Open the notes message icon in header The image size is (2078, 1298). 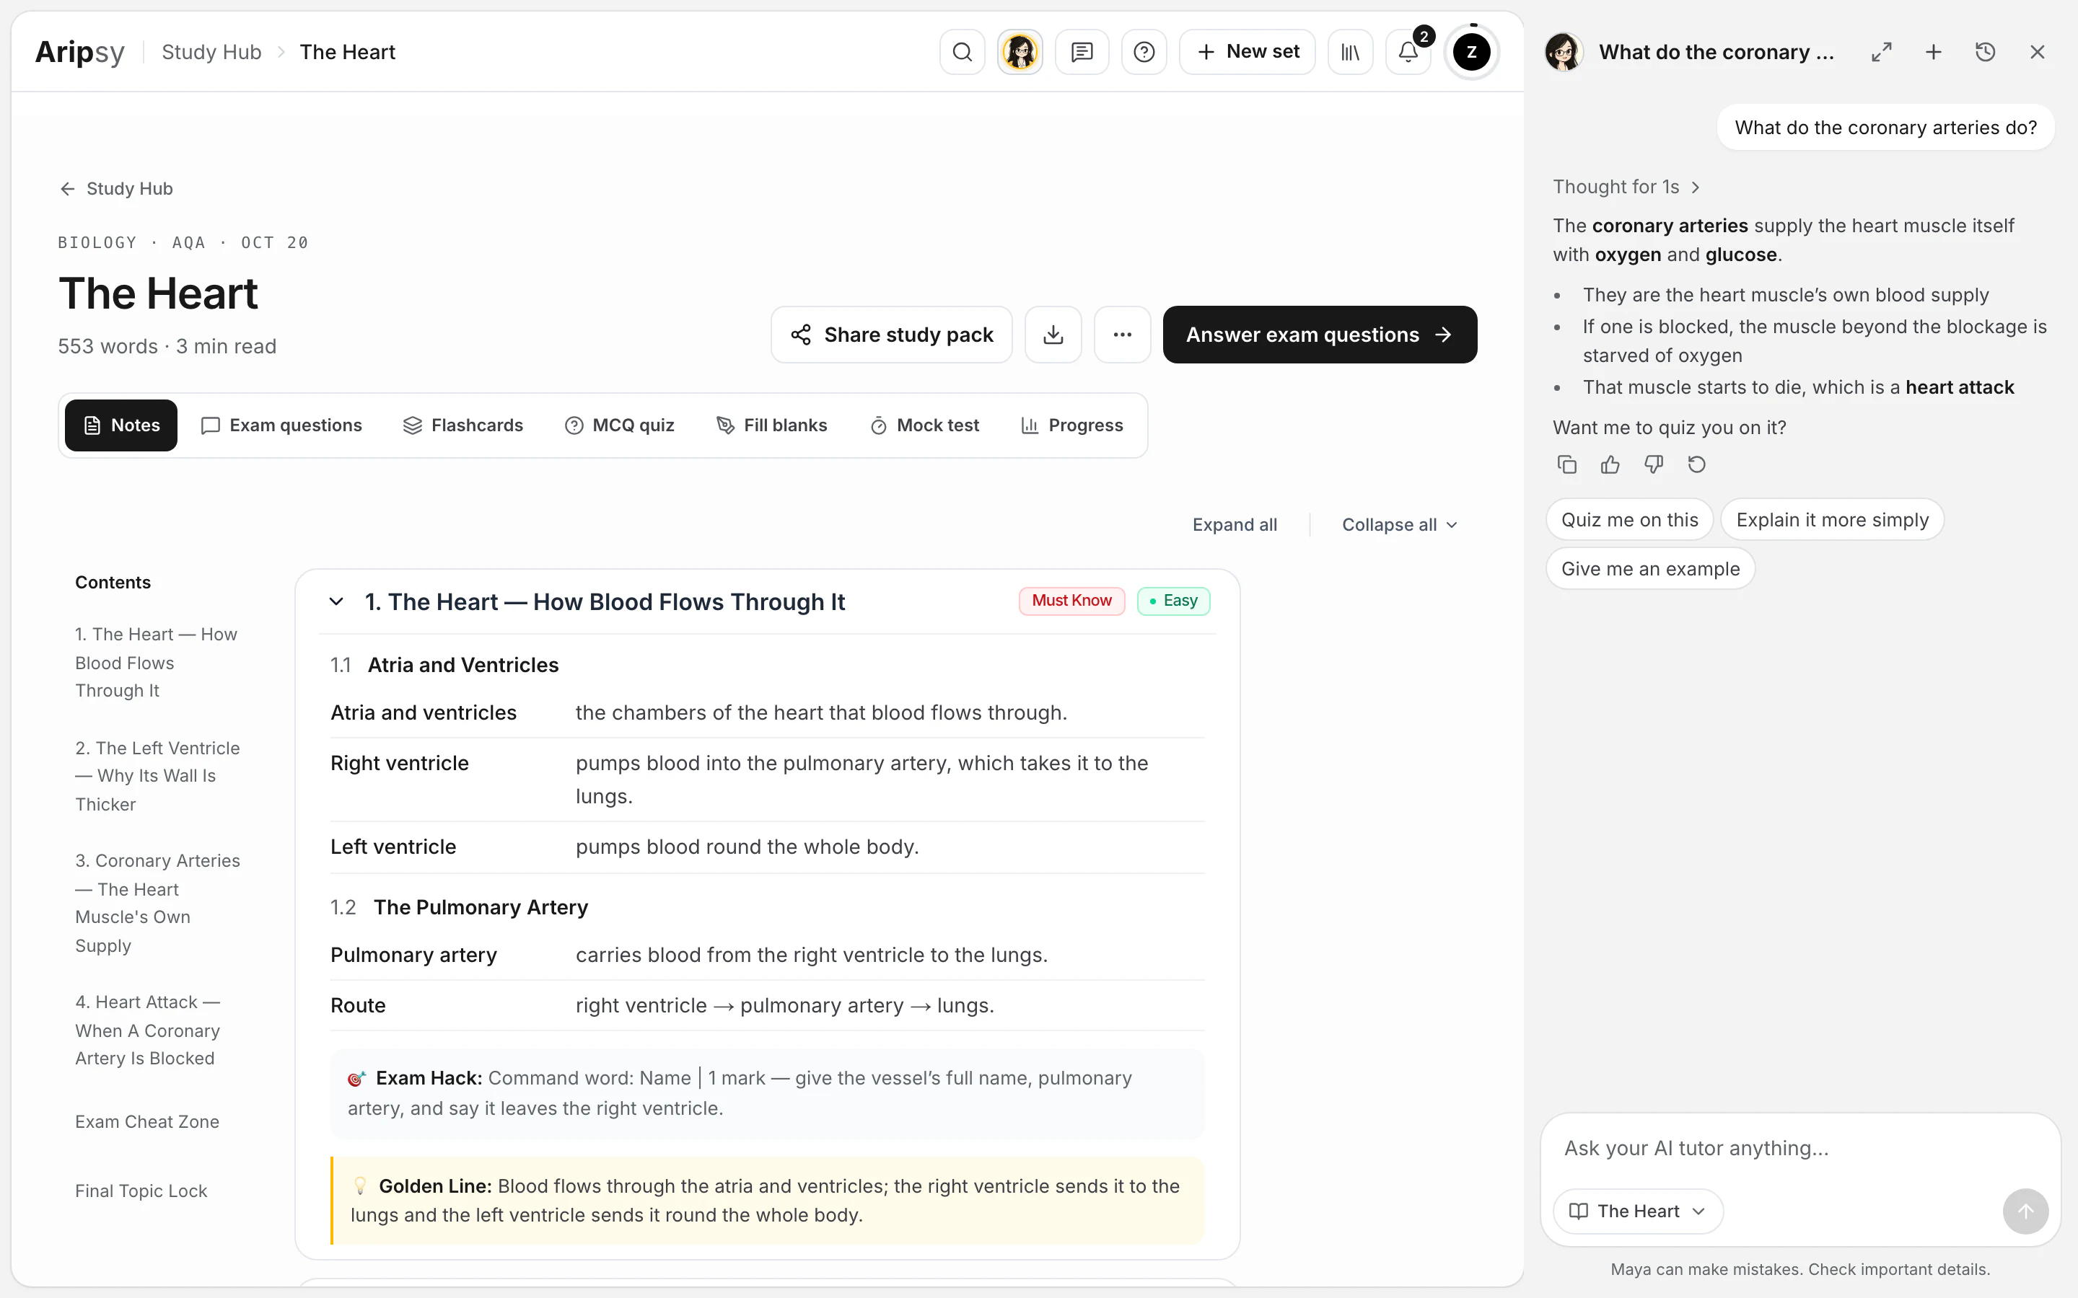point(1082,53)
